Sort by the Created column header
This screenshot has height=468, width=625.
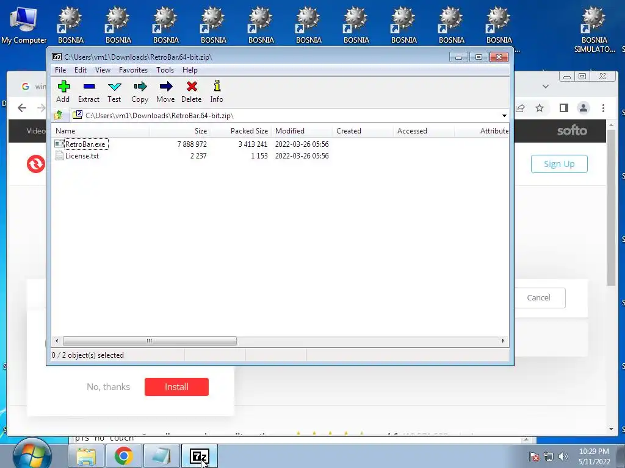pos(363,131)
